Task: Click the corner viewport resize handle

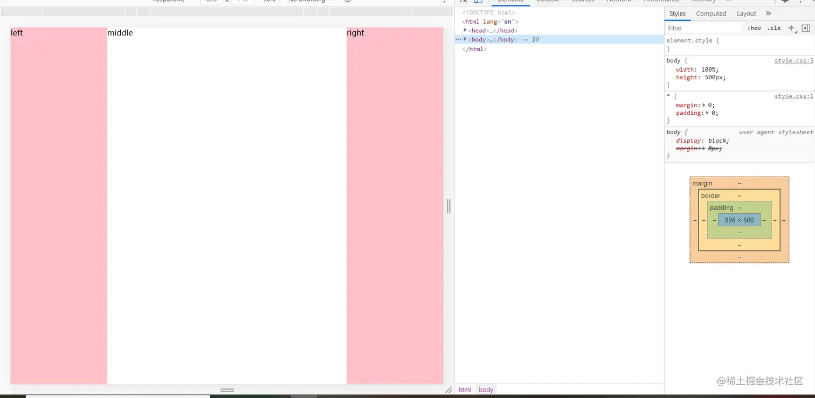Action: coord(448,389)
